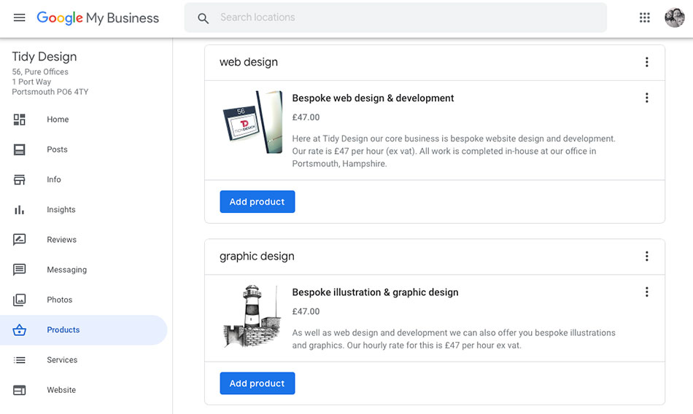Click the Products basket icon

pyautogui.click(x=20, y=329)
